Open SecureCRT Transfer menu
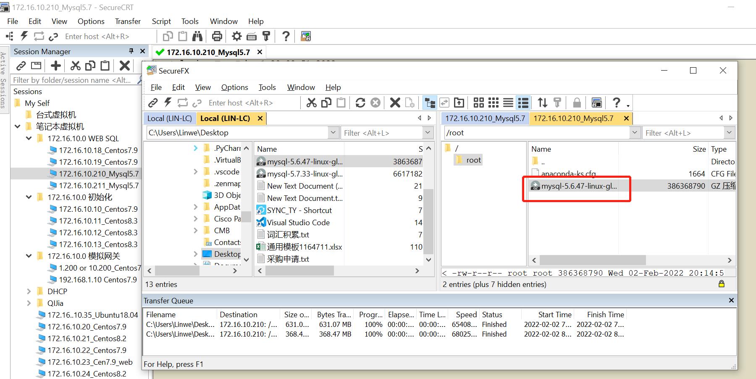The width and height of the screenshot is (756, 379). pyautogui.click(x=128, y=21)
